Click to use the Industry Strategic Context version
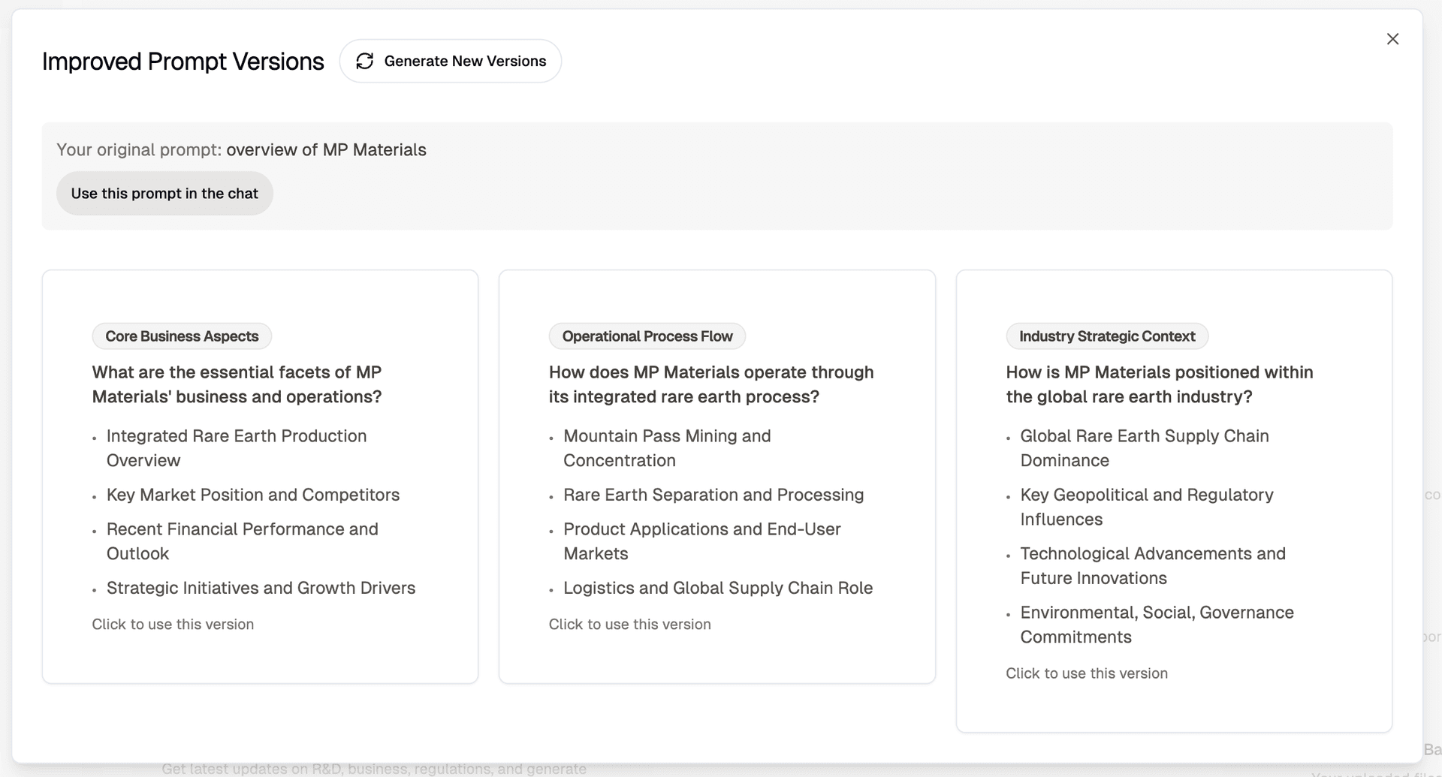Screen dimensions: 1442x777 (1087, 673)
